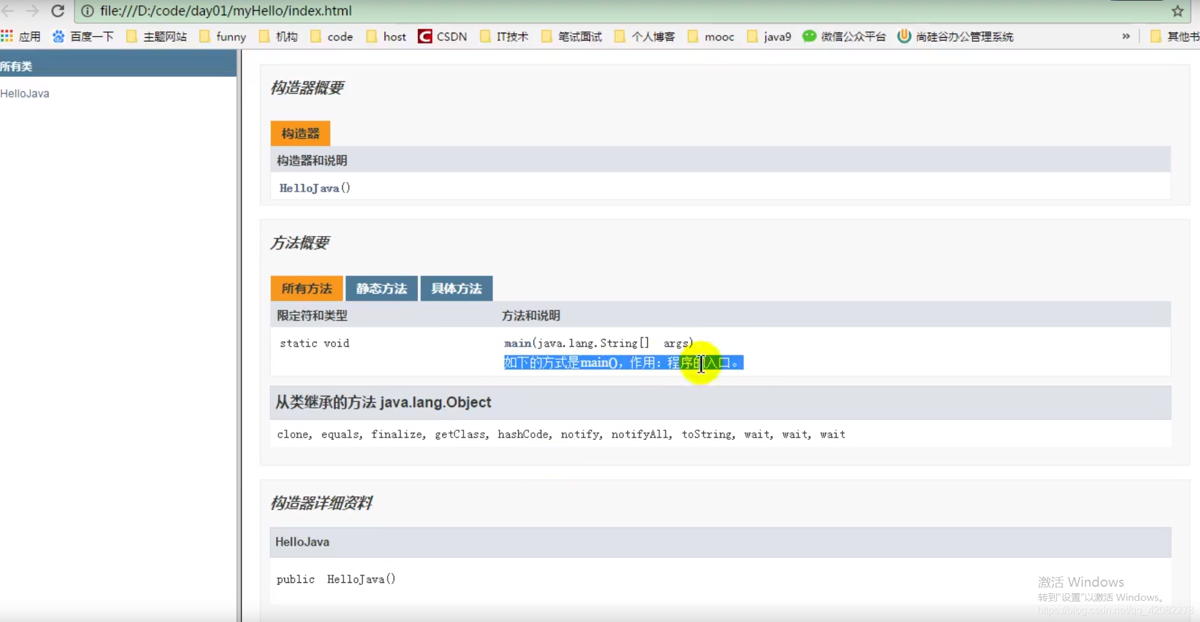Open HelloJava in the all-classes list

pos(24,94)
